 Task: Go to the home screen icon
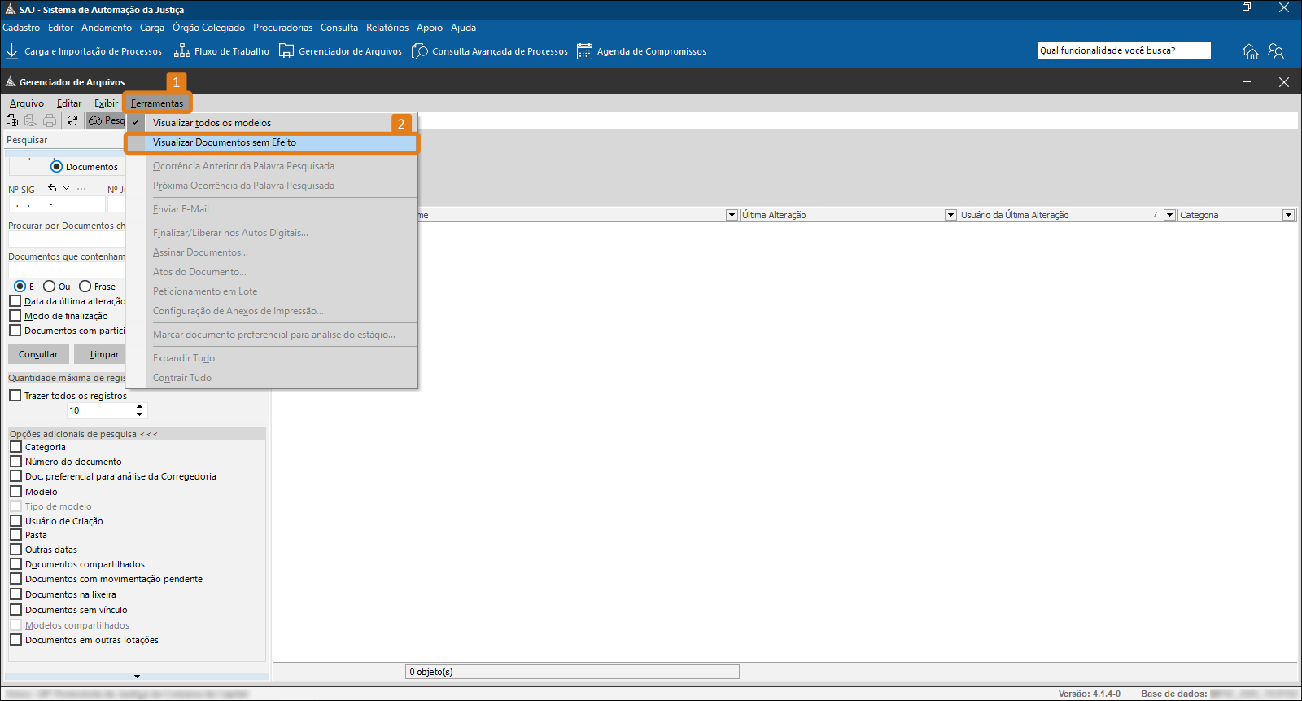(1251, 51)
